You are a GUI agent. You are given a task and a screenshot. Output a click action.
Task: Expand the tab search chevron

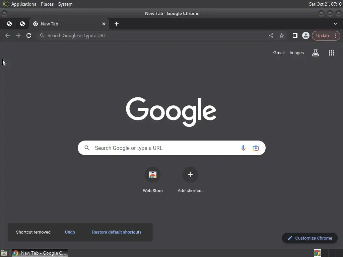[335, 24]
